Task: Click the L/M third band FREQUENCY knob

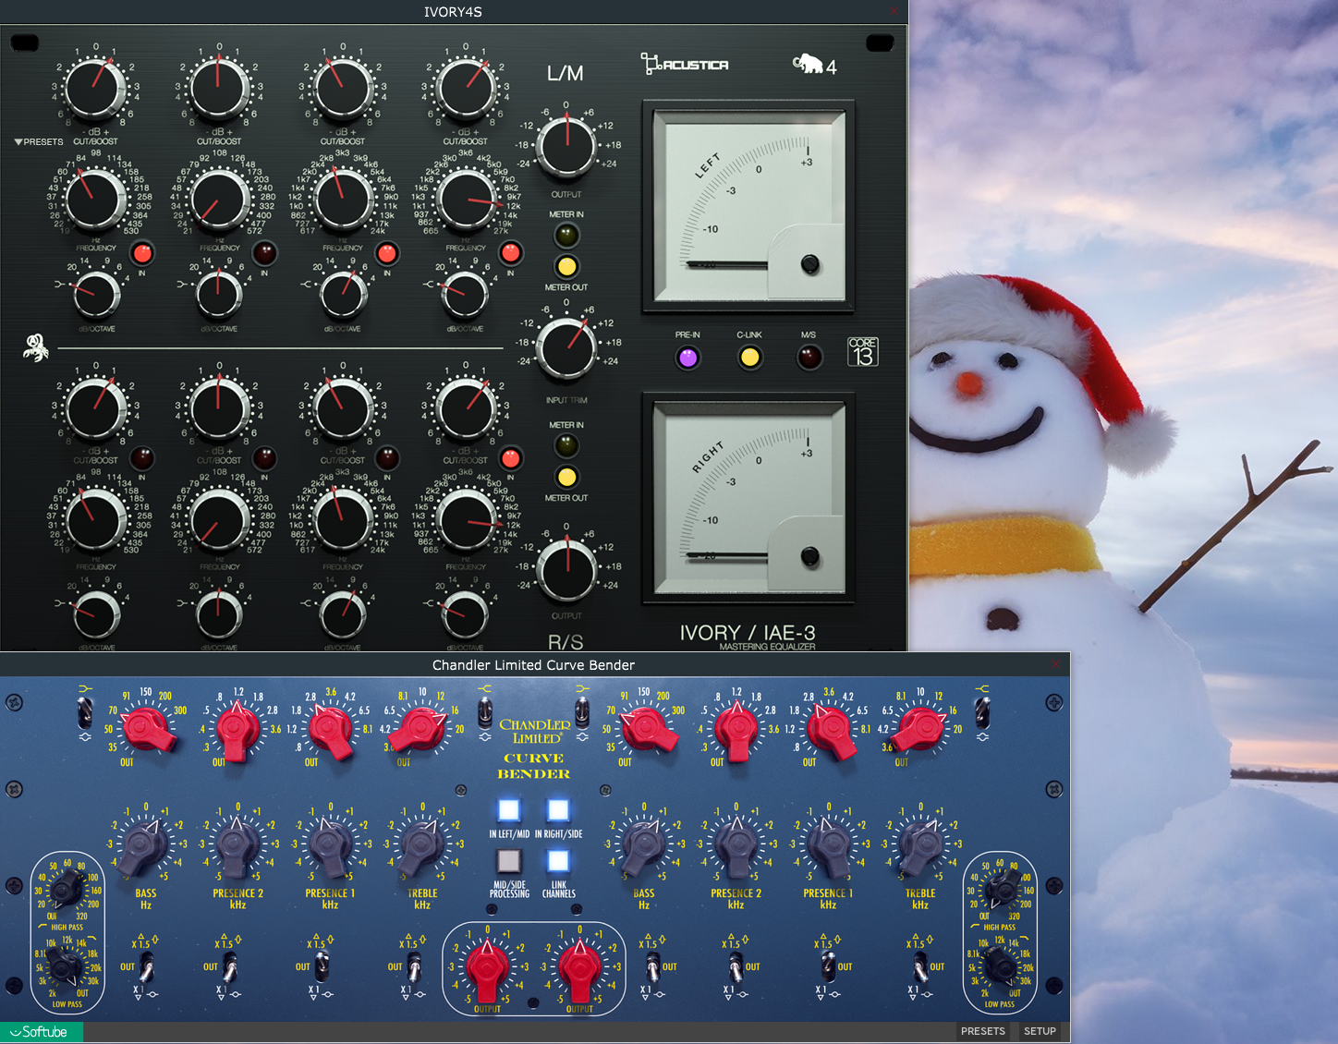Action: click(343, 200)
